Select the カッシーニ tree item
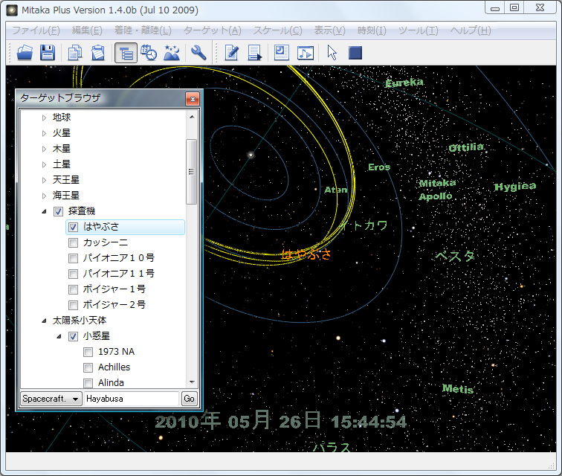562x476 pixels. click(x=105, y=243)
